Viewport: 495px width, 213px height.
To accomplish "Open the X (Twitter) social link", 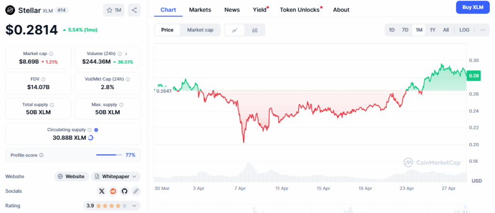I will (x=102, y=191).
